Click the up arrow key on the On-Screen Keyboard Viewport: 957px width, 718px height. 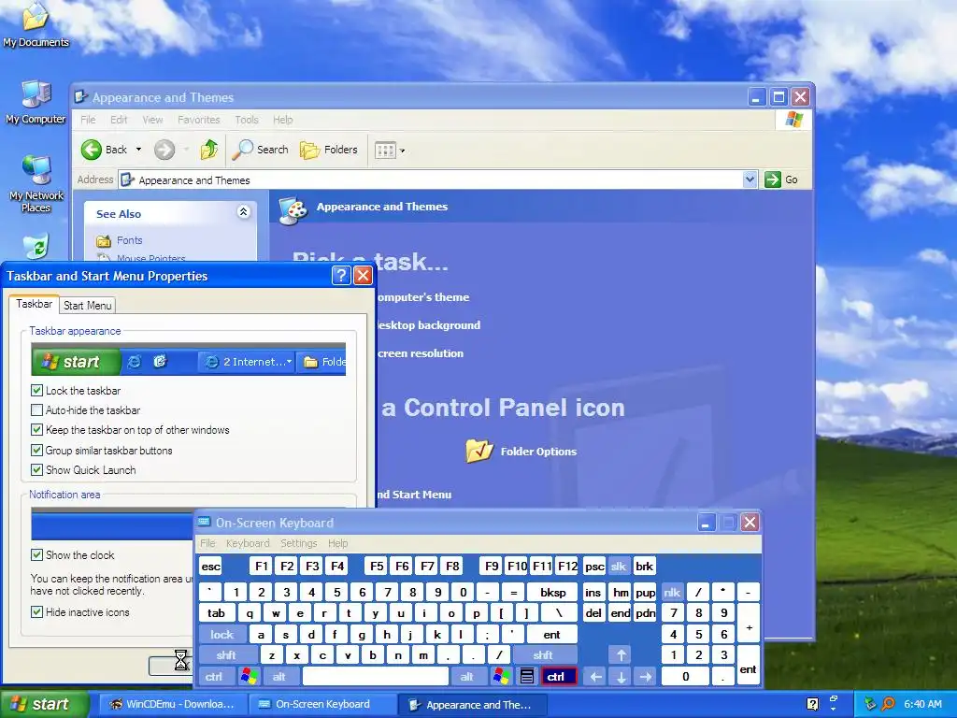[621, 655]
